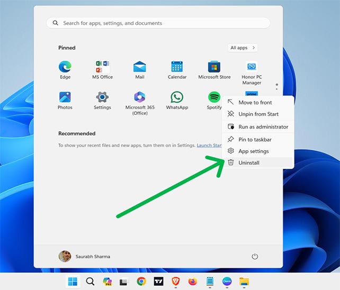Open the Edge pinned app
This screenshot has height=290, width=340.
click(x=65, y=70)
